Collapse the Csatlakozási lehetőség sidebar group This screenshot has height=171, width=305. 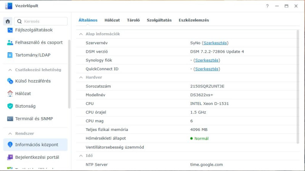click(x=10, y=70)
